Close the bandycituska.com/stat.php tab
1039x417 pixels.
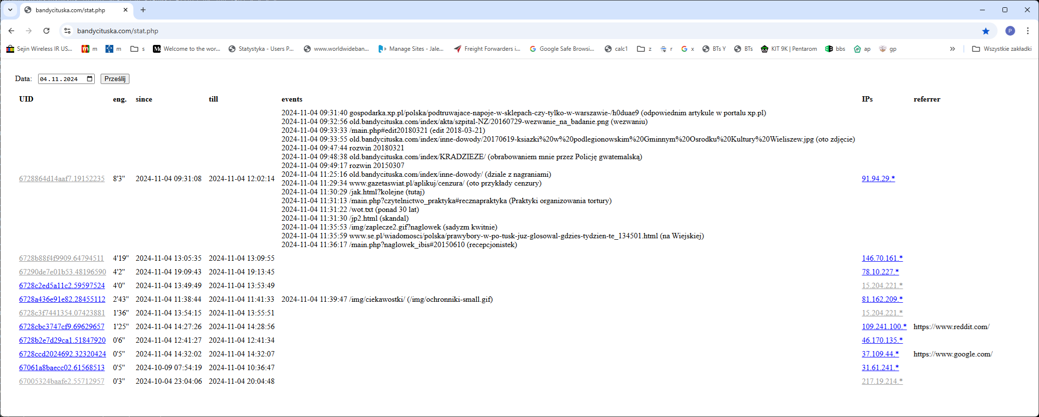(x=126, y=10)
